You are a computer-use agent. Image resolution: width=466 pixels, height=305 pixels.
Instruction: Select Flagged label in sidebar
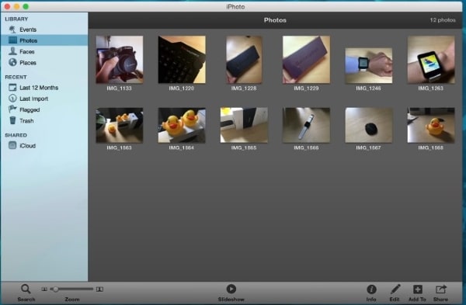click(x=30, y=110)
